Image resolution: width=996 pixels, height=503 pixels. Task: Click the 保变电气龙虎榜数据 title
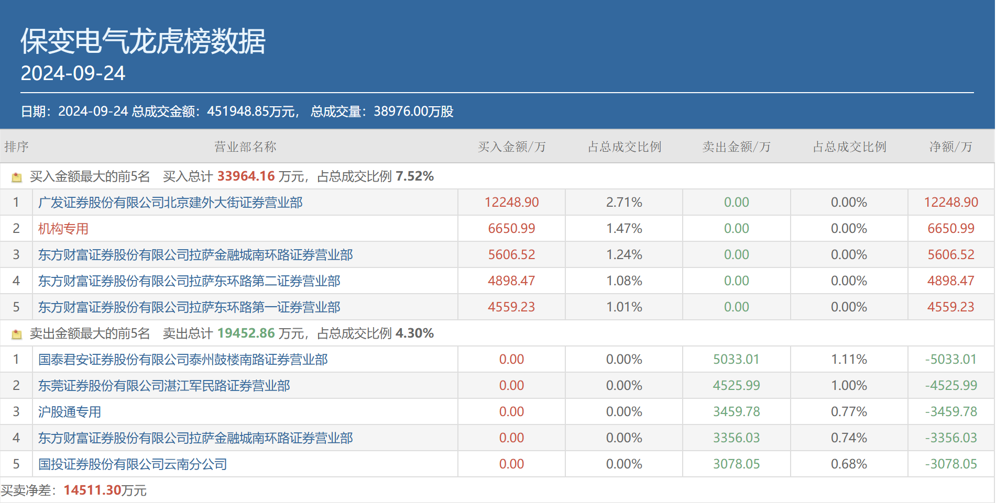(143, 41)
